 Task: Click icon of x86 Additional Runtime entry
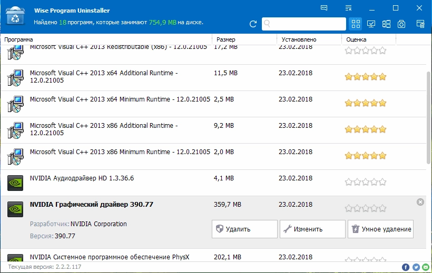[15, 130]
